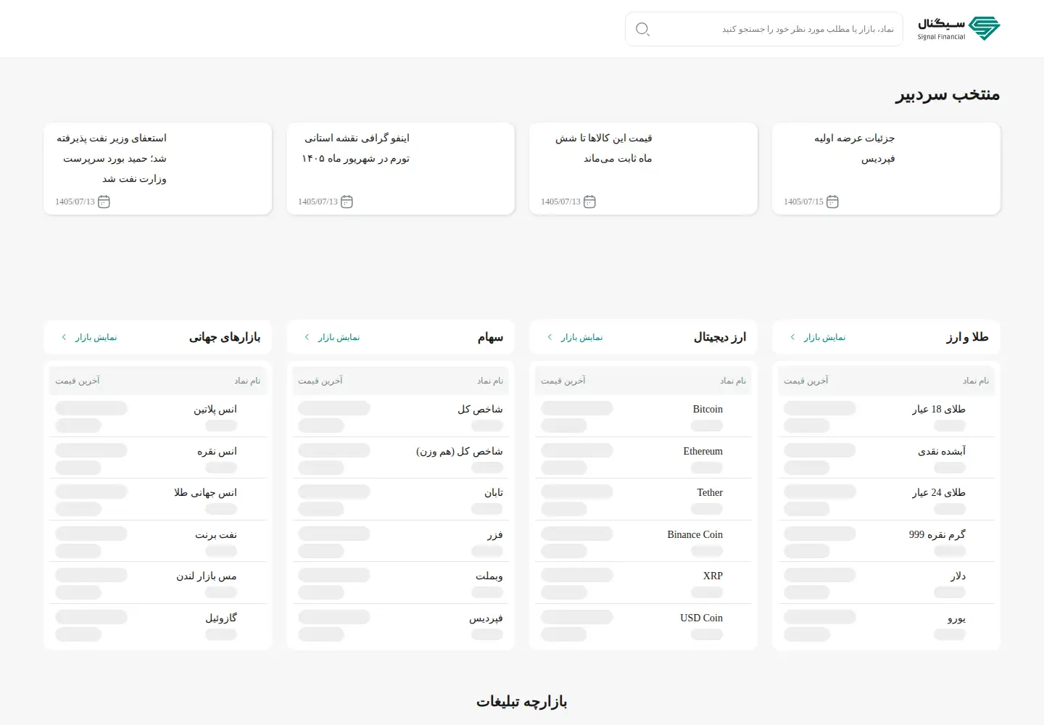Select the Bitcoin row
Viewport: 1044px width, 725px height.
pyautogui.click(x=643, y=416)
